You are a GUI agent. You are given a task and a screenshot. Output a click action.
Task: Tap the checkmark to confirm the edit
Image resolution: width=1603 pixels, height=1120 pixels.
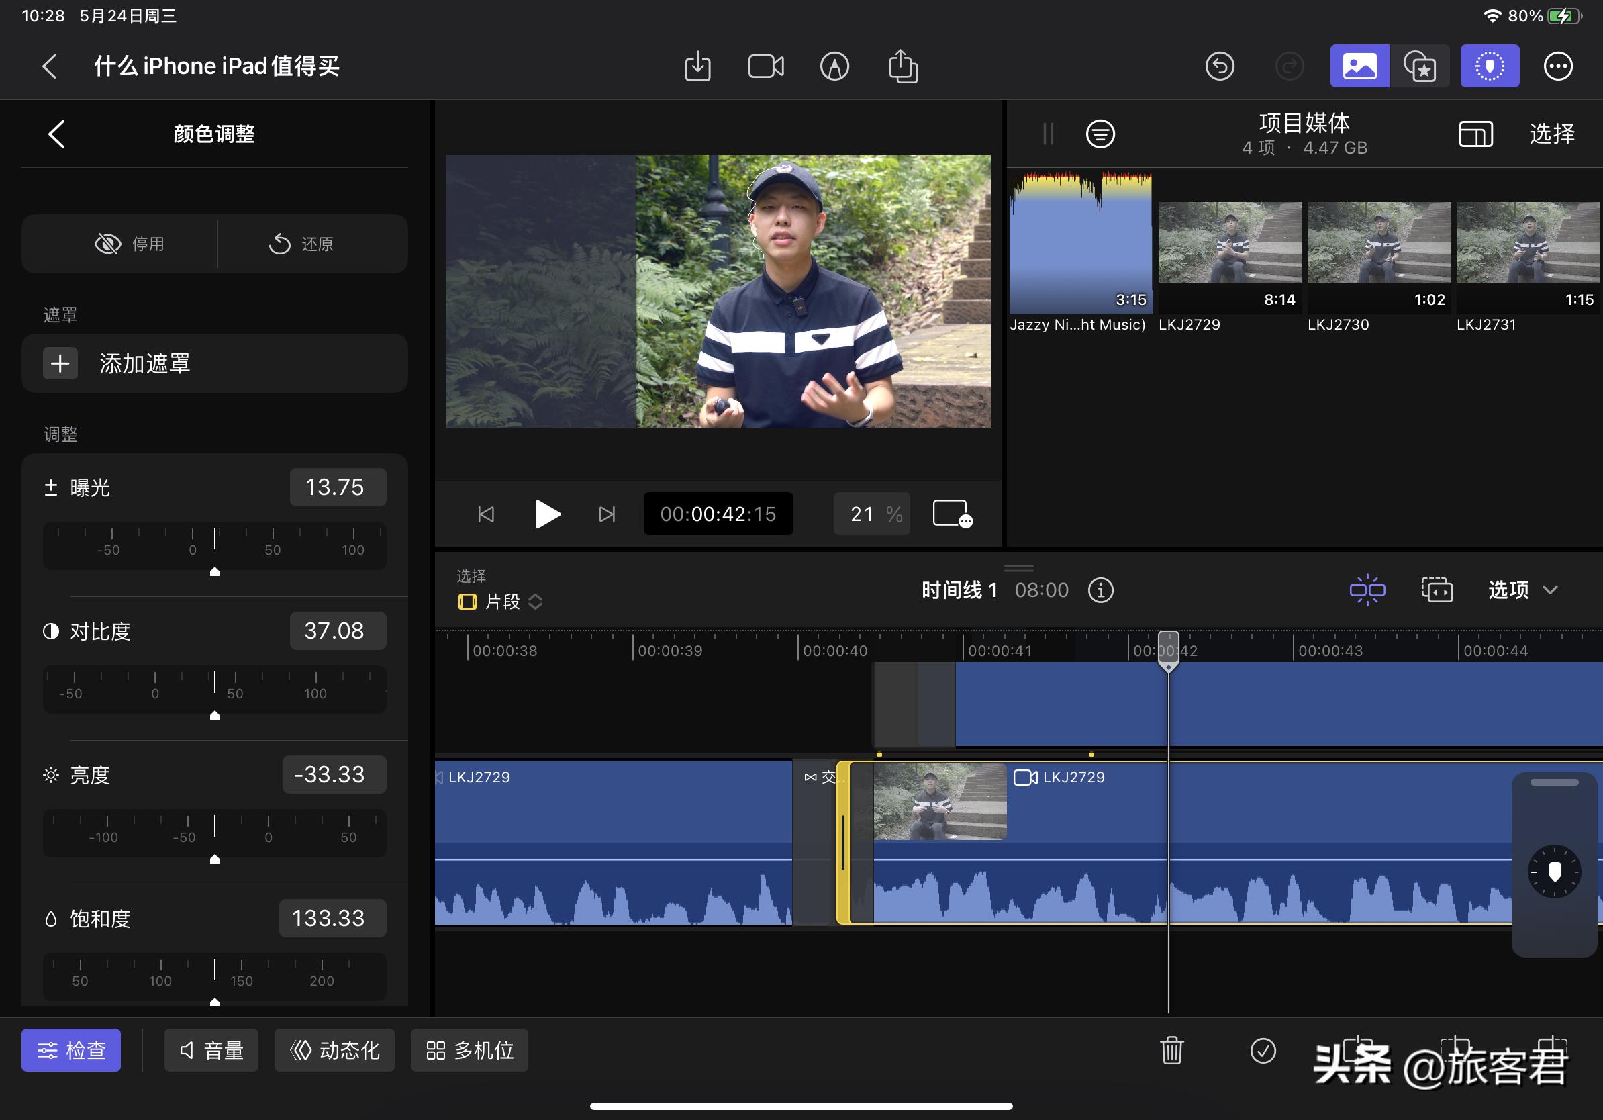point(1263,1050)
